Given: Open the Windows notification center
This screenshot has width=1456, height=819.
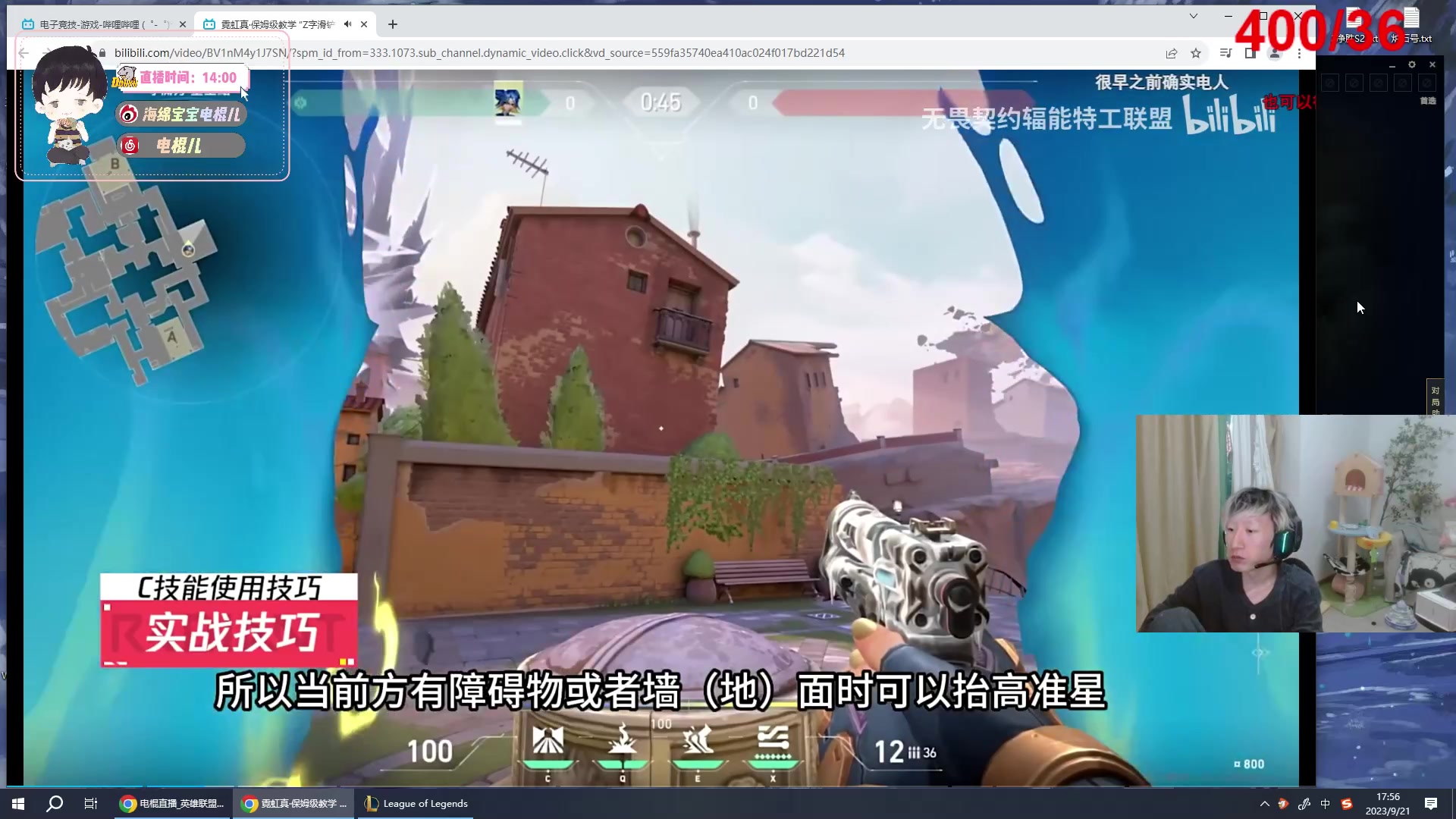Looking at the screenshot, I should pyautogui.click(x=1431, y=804).
